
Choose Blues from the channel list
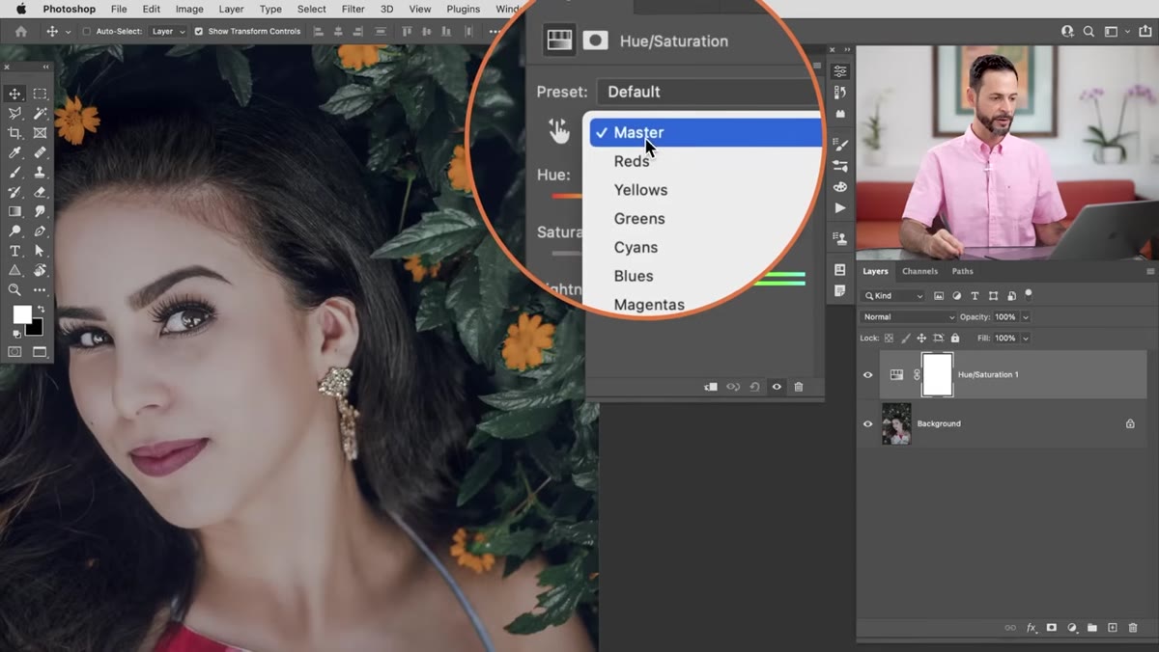[634, 276]
